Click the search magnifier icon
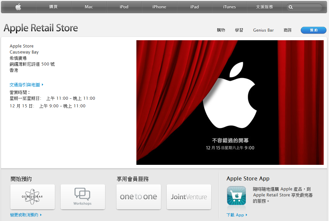Screen dimensions: 329x221 (291, 7)
